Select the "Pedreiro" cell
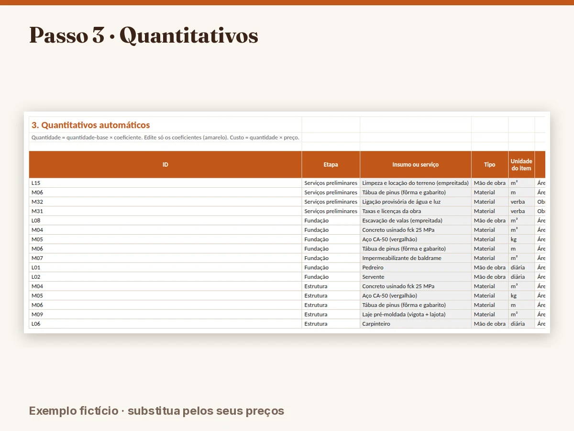 point(416,267)
